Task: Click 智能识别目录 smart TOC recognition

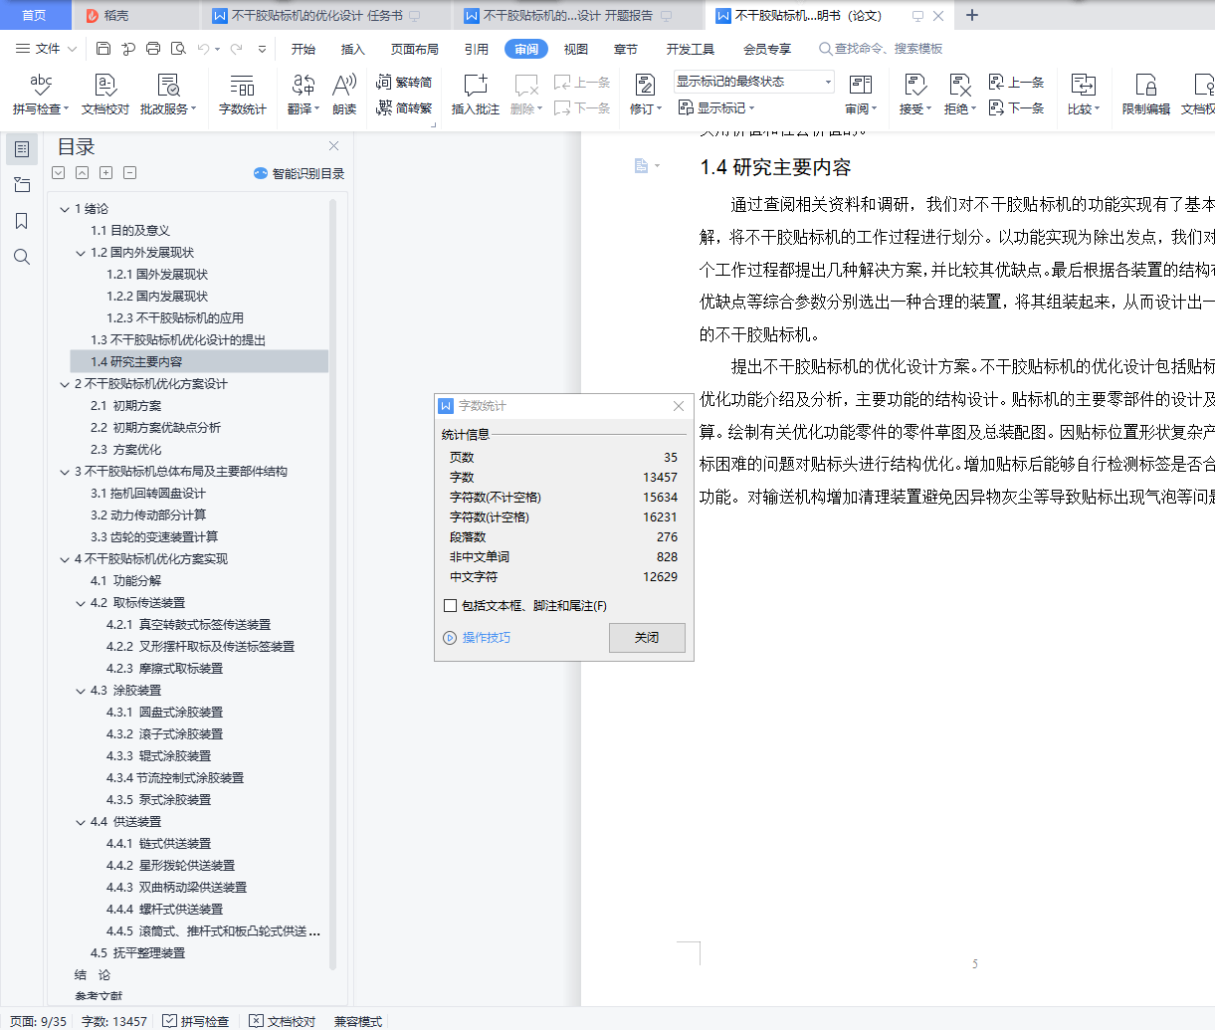Action: [299, 173]
